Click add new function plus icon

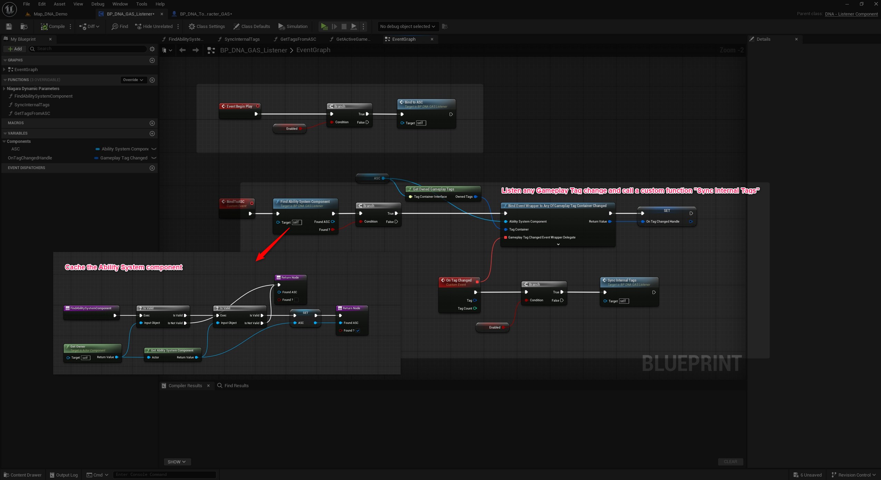pos(152,80)
